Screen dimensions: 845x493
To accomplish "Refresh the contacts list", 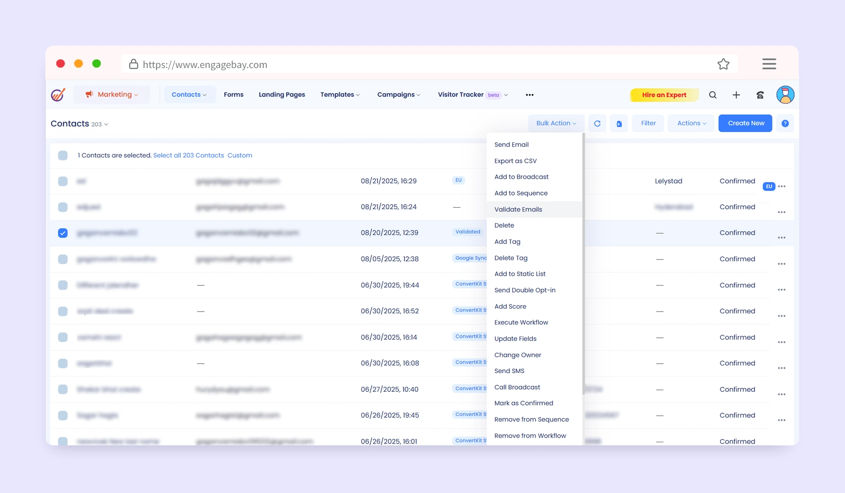I will click(597, 123).
